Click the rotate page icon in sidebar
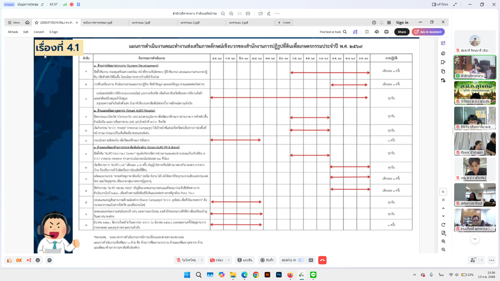The width and height of the screenshot is (500, 281). (x=443, y=225)
